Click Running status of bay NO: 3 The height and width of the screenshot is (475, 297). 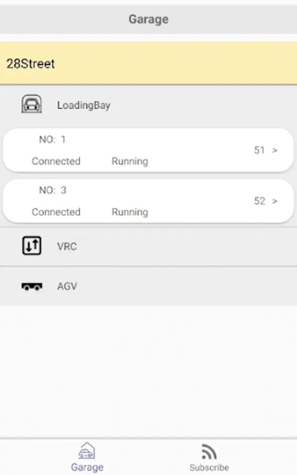click(x=130, y=212)
